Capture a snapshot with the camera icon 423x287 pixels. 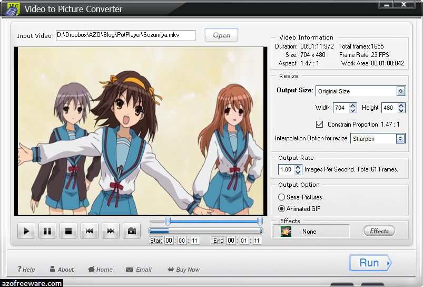(x=132, y=231)
